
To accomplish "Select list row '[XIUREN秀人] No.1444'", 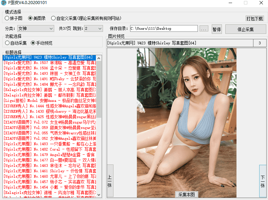I will tap(49, 106).
